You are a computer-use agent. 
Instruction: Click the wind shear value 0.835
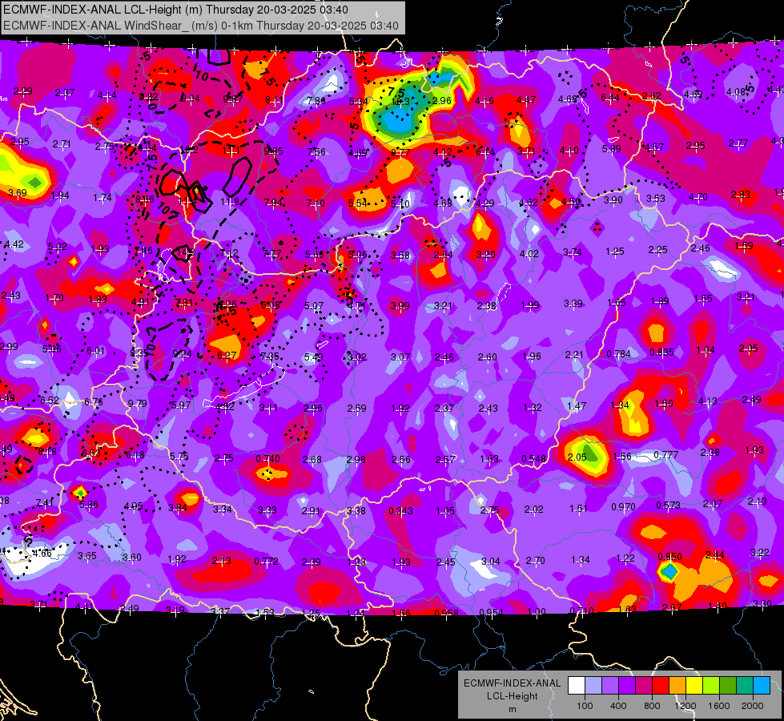coord(661,352)
